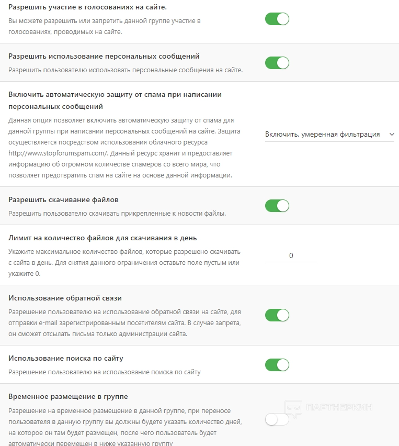
Task: Disable the file download permission toggle
Action: (277, 206)
